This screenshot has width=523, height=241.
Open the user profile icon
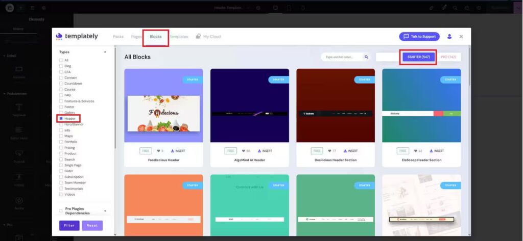(x=449, y=37)
